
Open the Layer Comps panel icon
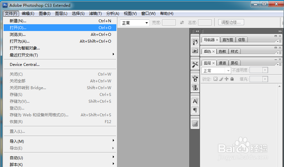click(195, 124)
